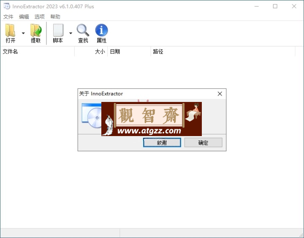Close the InnoExtractor main window
The height and width of the screenshot is (238, 304).
click(294, 6)
